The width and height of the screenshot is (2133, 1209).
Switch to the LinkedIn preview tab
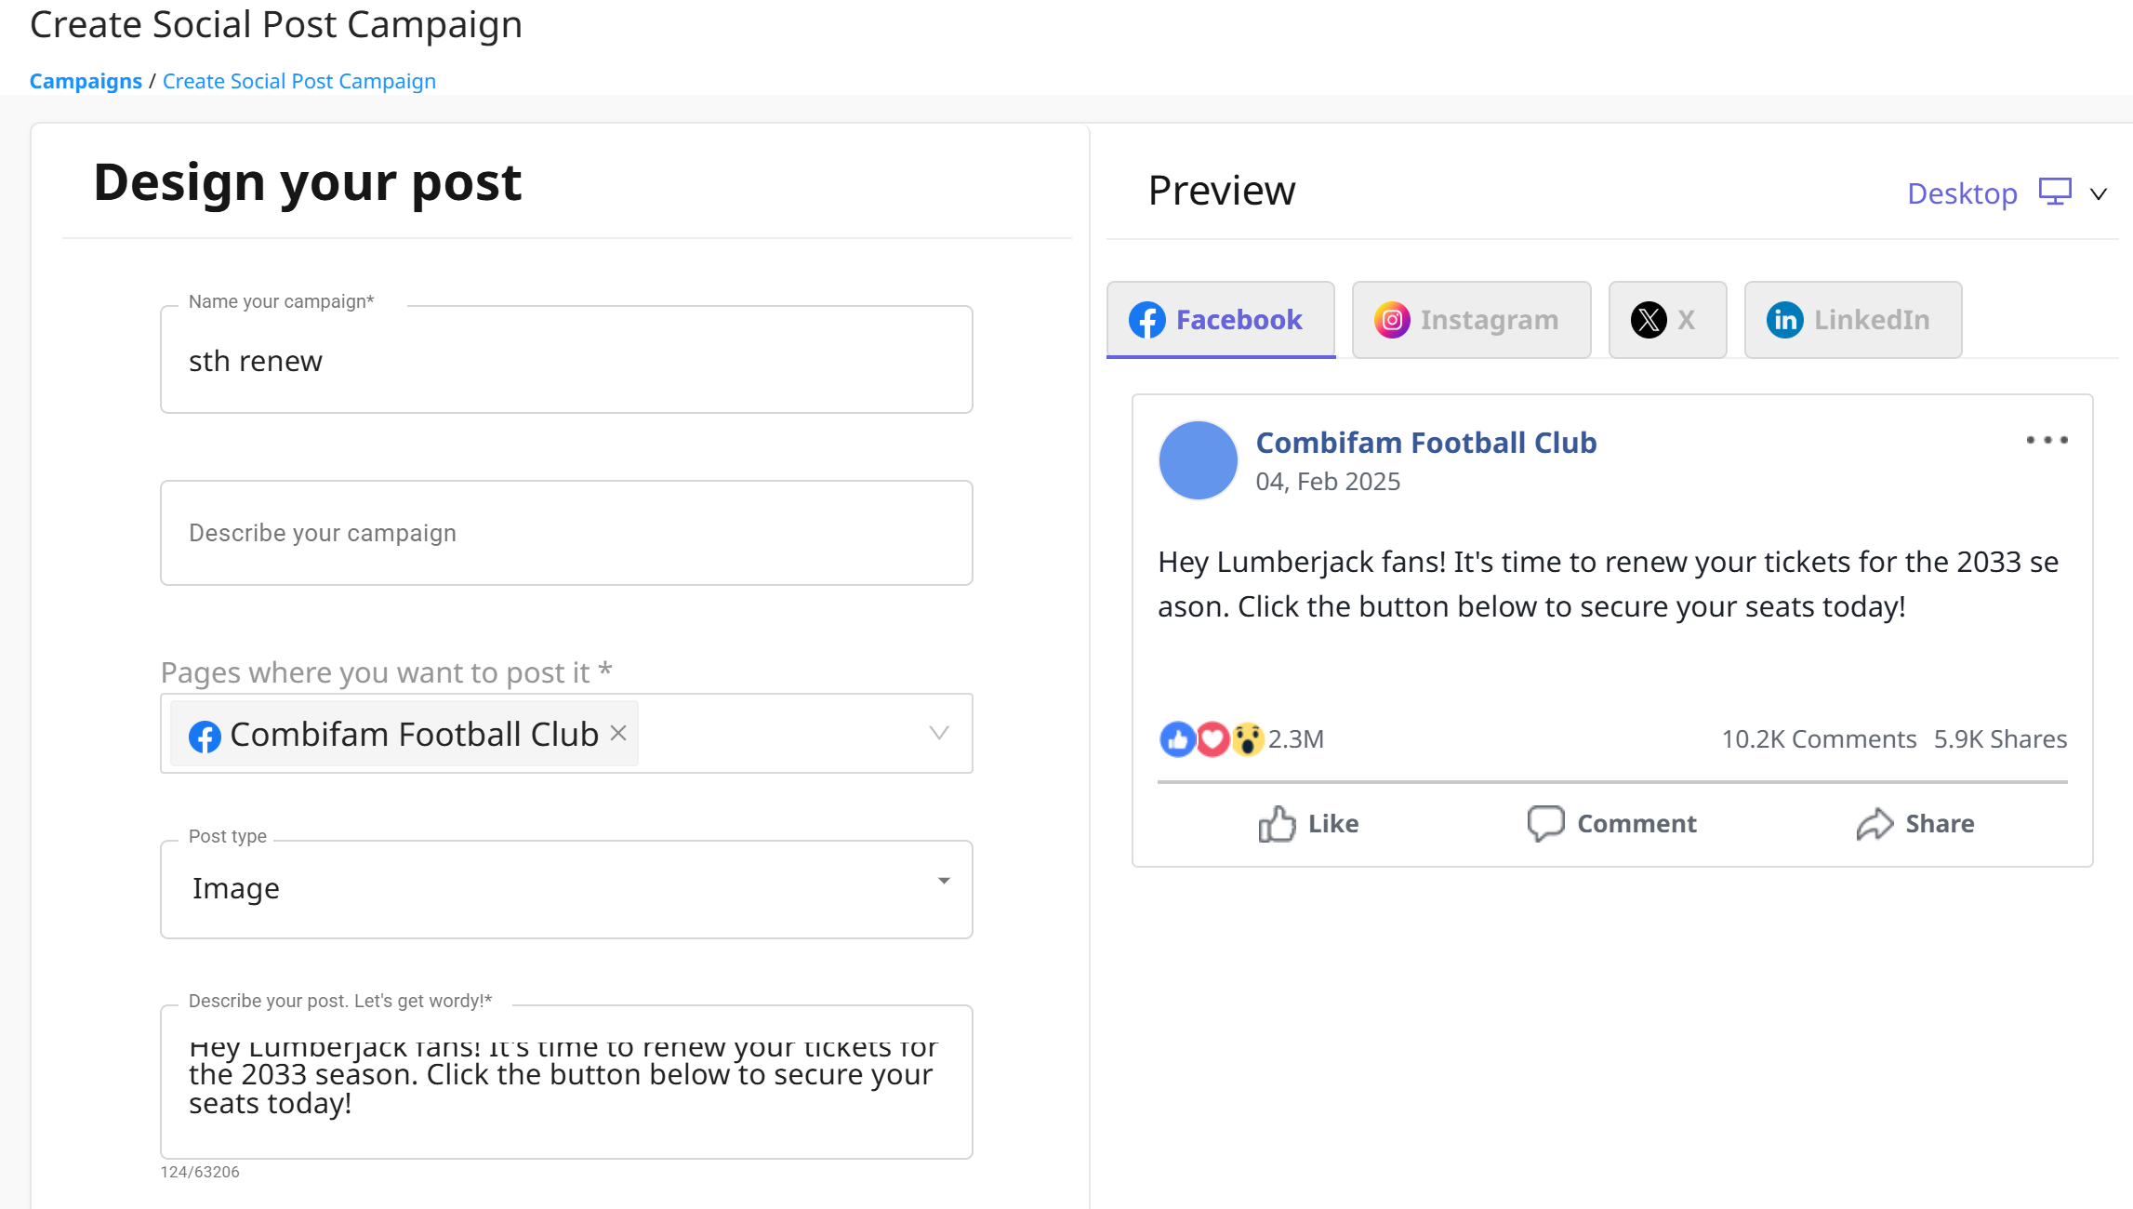point(1852,320)
